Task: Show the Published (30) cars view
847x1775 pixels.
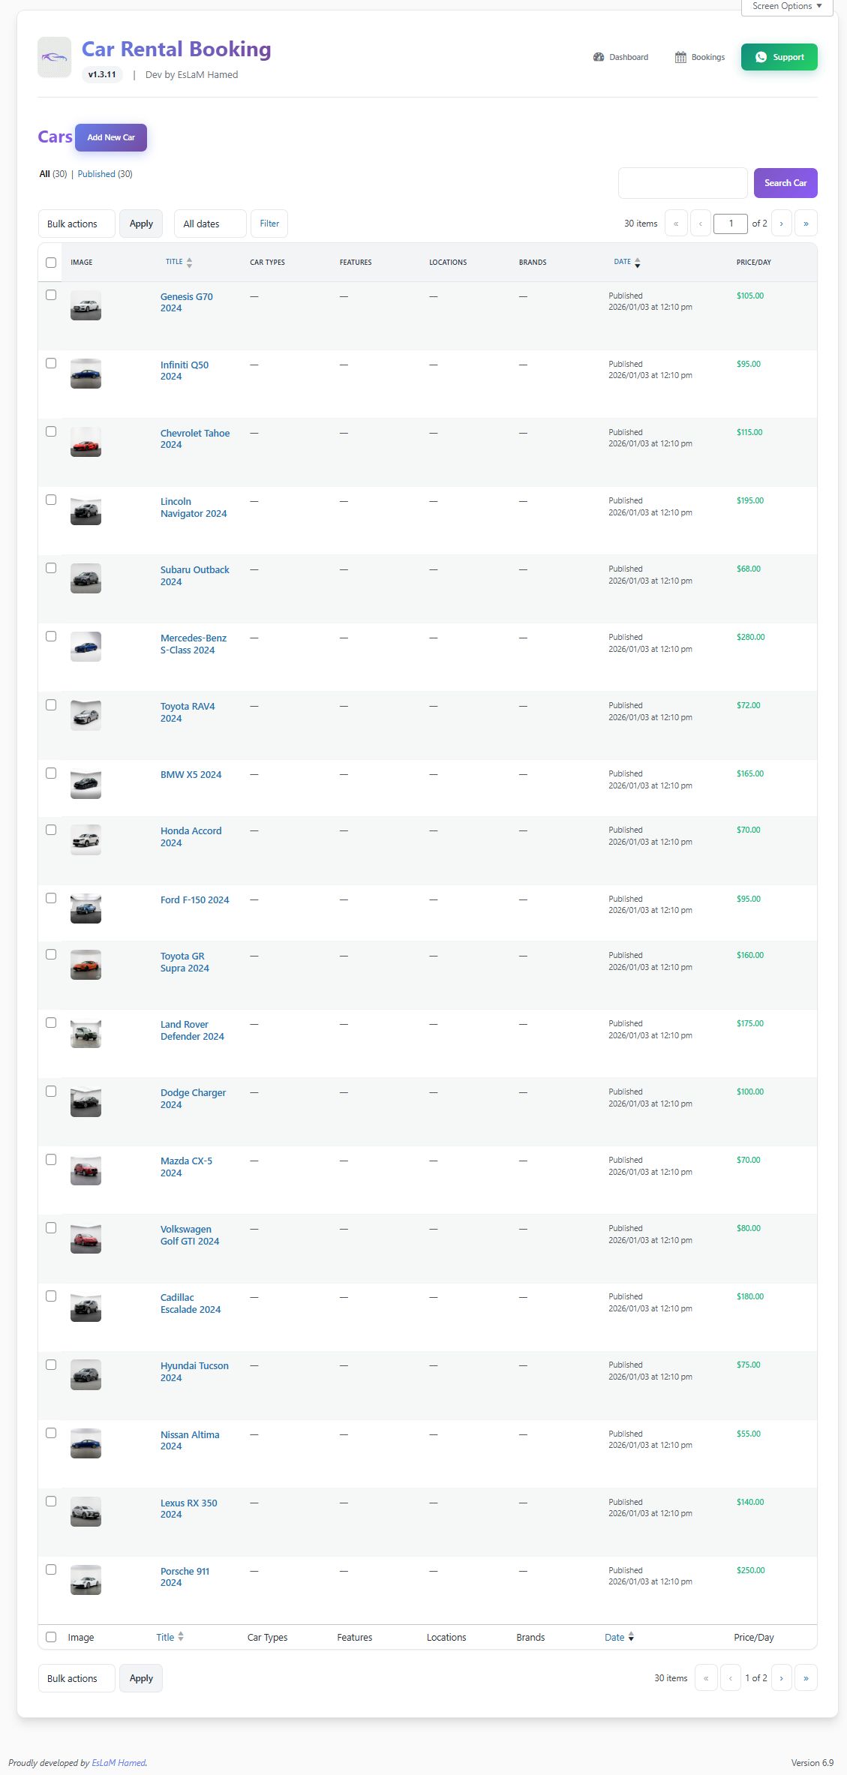Action: [97, 174]
